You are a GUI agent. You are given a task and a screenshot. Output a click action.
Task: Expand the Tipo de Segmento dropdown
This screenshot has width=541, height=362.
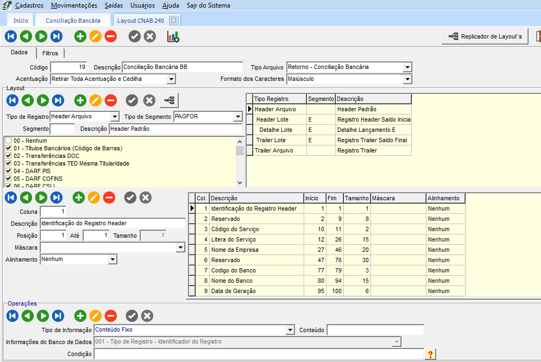(x=237, y=117)
